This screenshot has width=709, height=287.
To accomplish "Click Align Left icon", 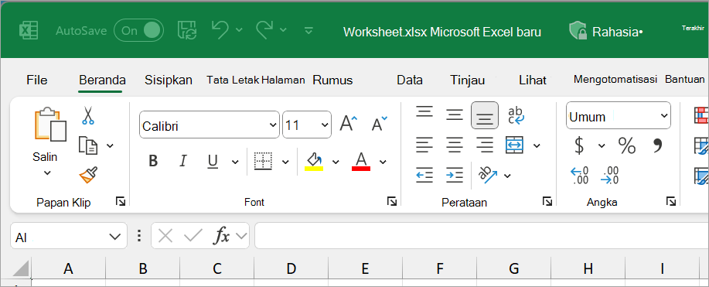I will coord(424,145).
